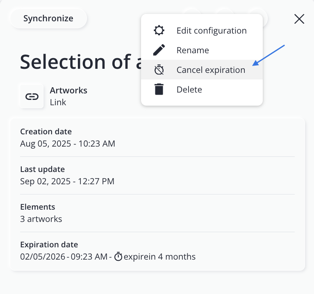The width and height of the screenshot is (314, 294).
Task: Click the Last update value Sep 02, 2025
Action: (67, 181)
